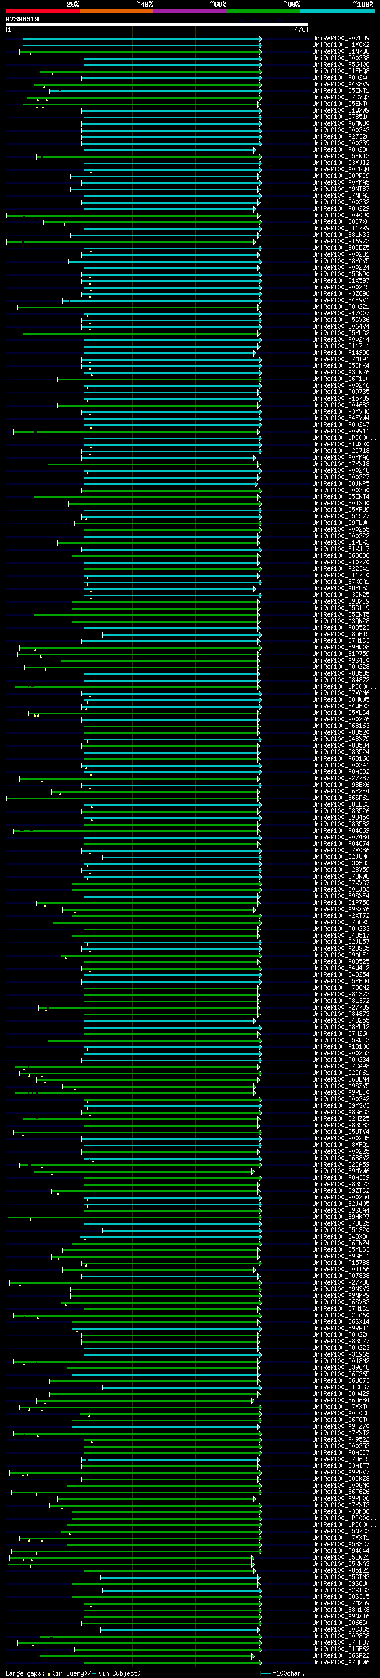Click label UniRef100_Q7M260
The width and height of the screenshot is (380, 1678).
[341, 1034]
